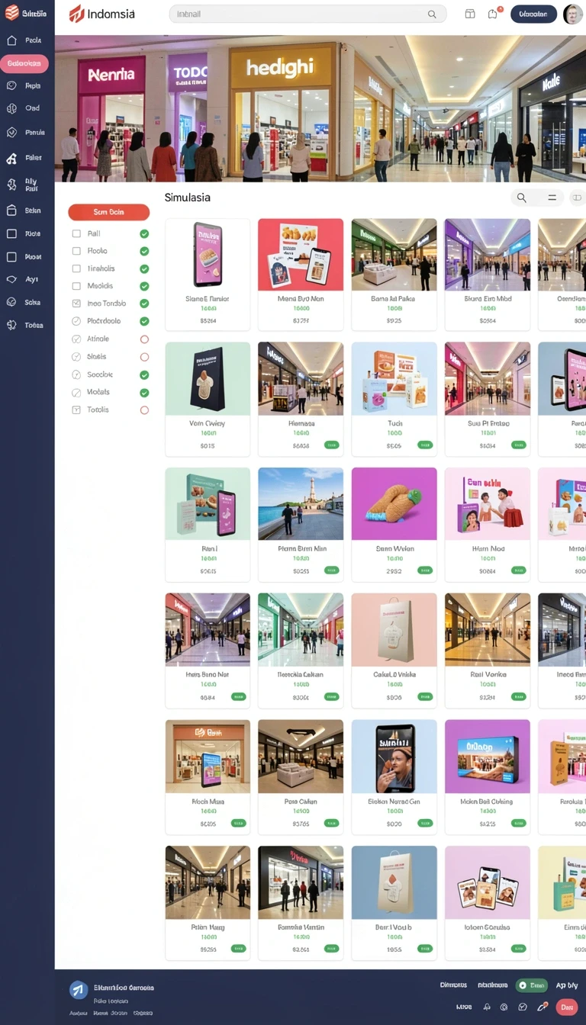586x1025 pixels.
Task: Click the dark navy button in header
Action: pos(533,14)
